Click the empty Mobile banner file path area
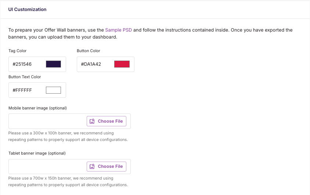 pyautogui.click(x=47, y=121)
